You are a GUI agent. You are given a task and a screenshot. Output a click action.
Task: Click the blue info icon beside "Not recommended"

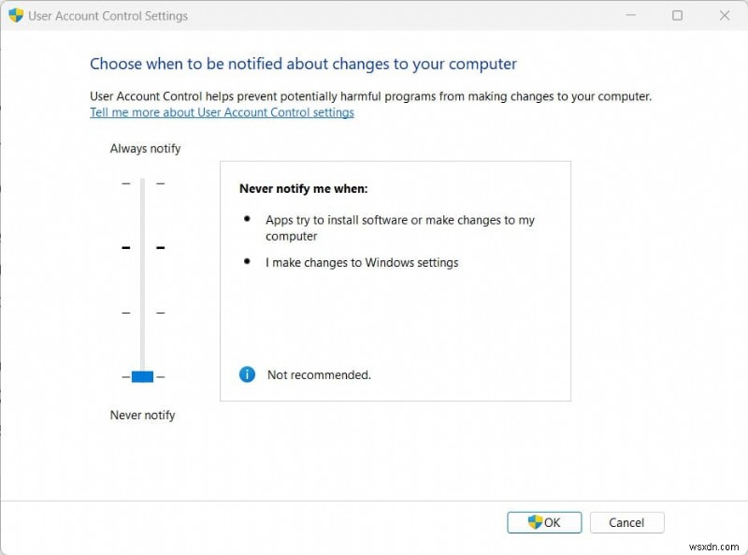coord(247,373)
